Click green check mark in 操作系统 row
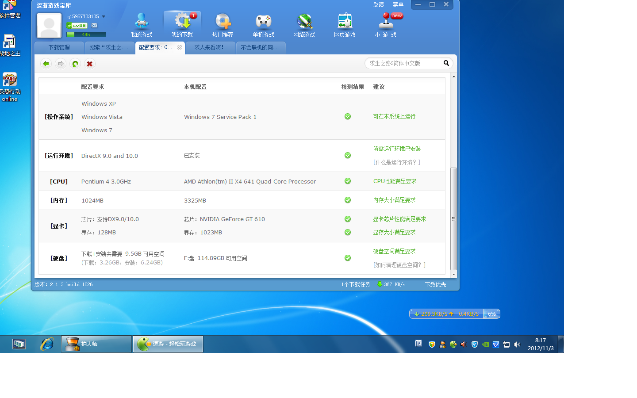637x398 pixels. point(348,117)
